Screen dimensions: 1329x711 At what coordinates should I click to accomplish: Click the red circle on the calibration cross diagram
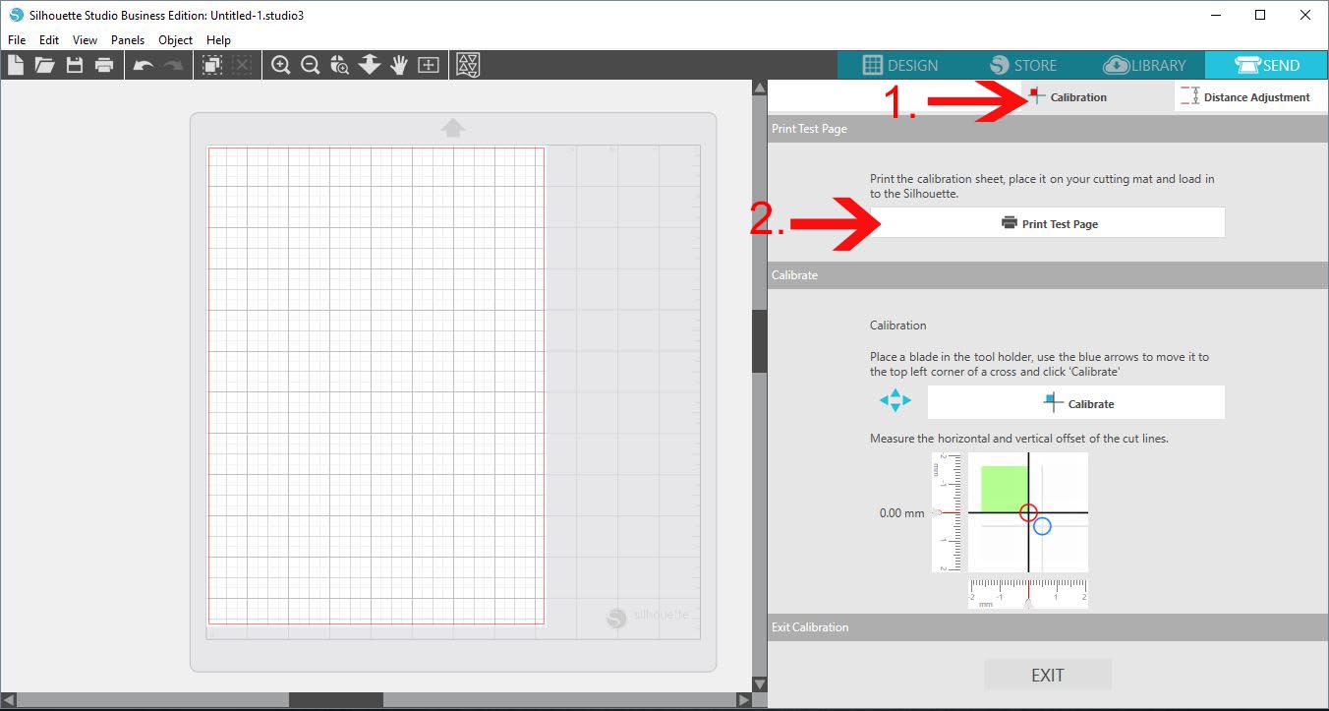[x=1028, y=512]
